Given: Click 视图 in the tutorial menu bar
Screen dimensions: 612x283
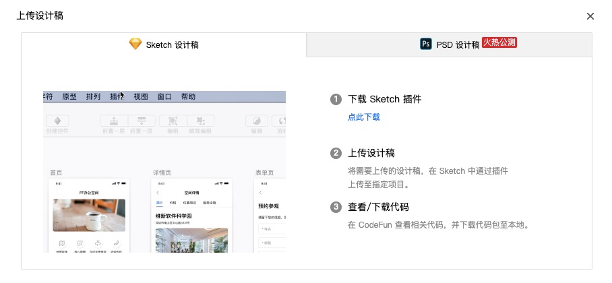Looking at the screenshot, I should (x=141, y=97).
